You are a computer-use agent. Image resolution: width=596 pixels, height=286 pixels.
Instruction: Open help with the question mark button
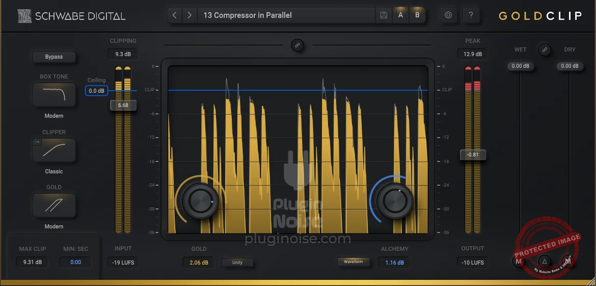(471, 15)
